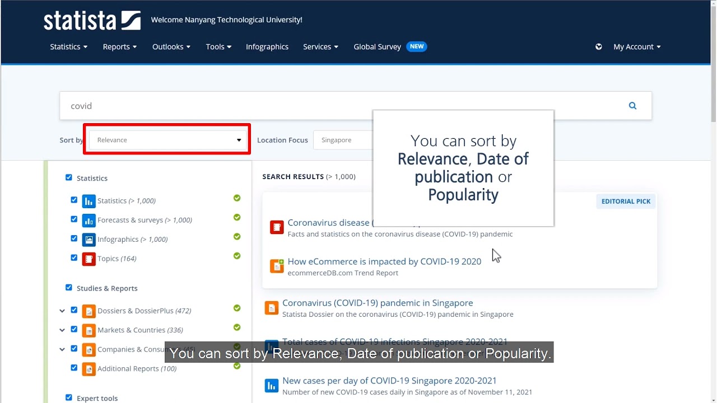This screenshot has width=717, height=403.
Task: Open the My Account dropdown
Action: click(x=637, y=47)
